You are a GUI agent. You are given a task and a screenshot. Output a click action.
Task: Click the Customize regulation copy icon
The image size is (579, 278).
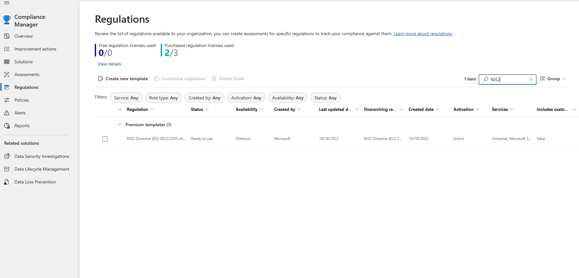tap(157, 79)
